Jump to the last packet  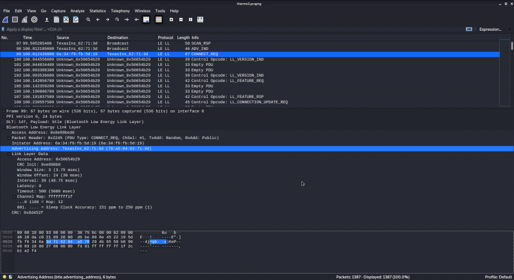click(x=136, y=20)
